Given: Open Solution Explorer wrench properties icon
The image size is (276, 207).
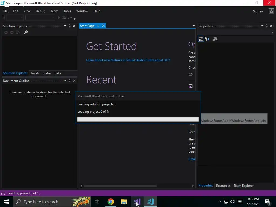Looking at the screenshot, I should 26,32.
